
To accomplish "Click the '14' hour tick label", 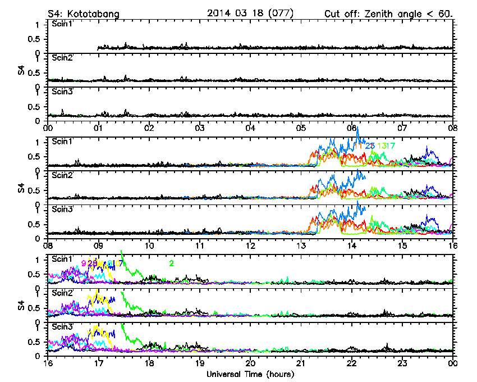I will pyautogui.click(x=352, y=245).
